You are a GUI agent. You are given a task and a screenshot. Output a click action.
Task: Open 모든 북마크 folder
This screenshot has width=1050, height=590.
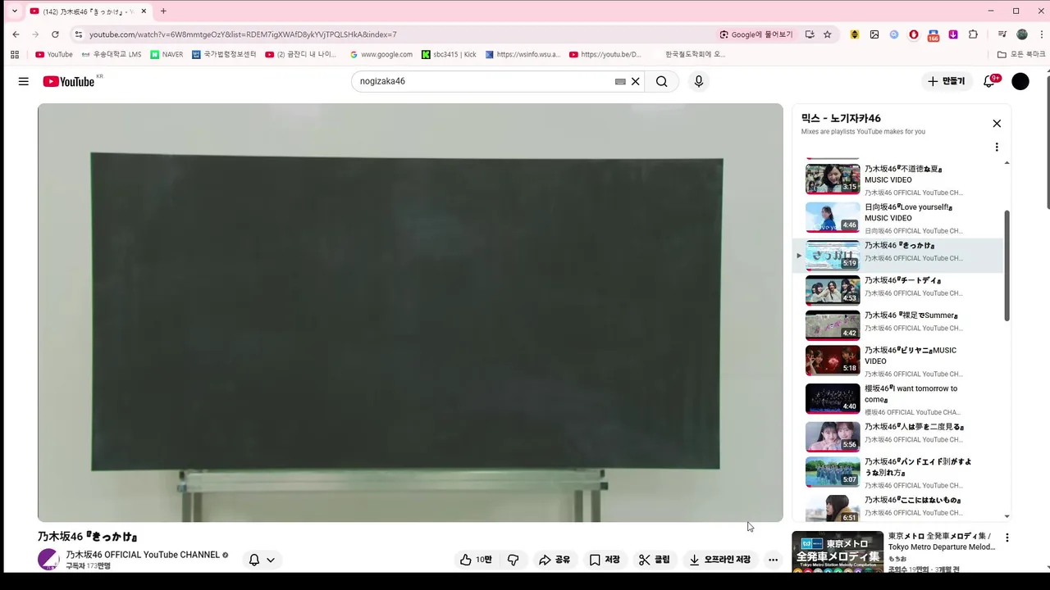(x=1021, y=54)
